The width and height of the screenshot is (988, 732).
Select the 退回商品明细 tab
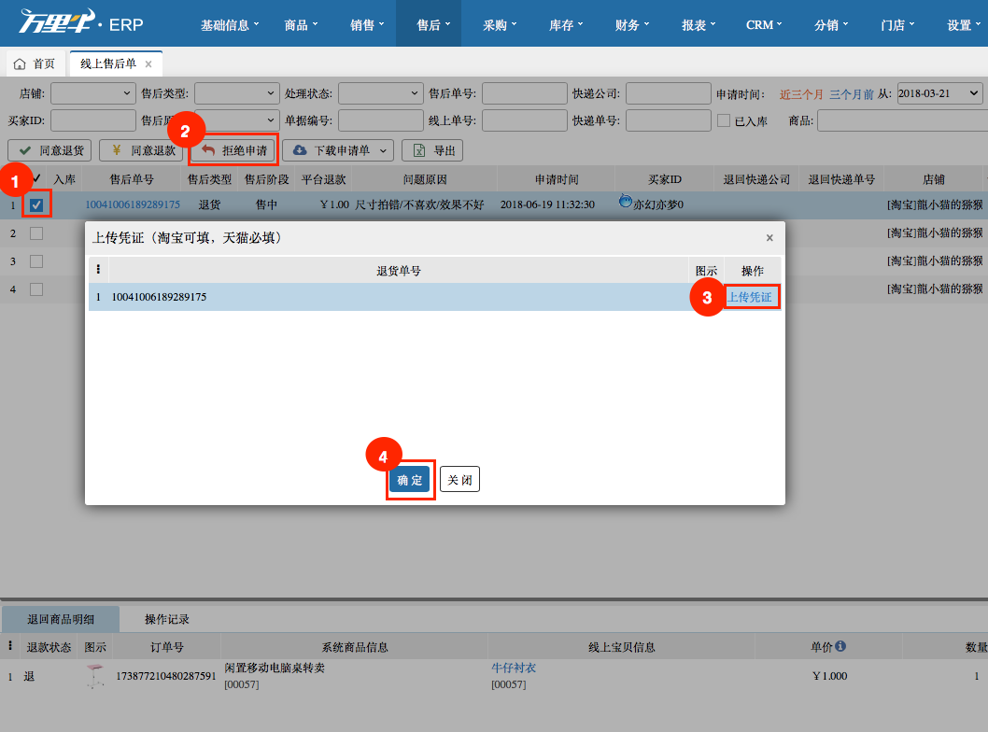pos(61,619)
